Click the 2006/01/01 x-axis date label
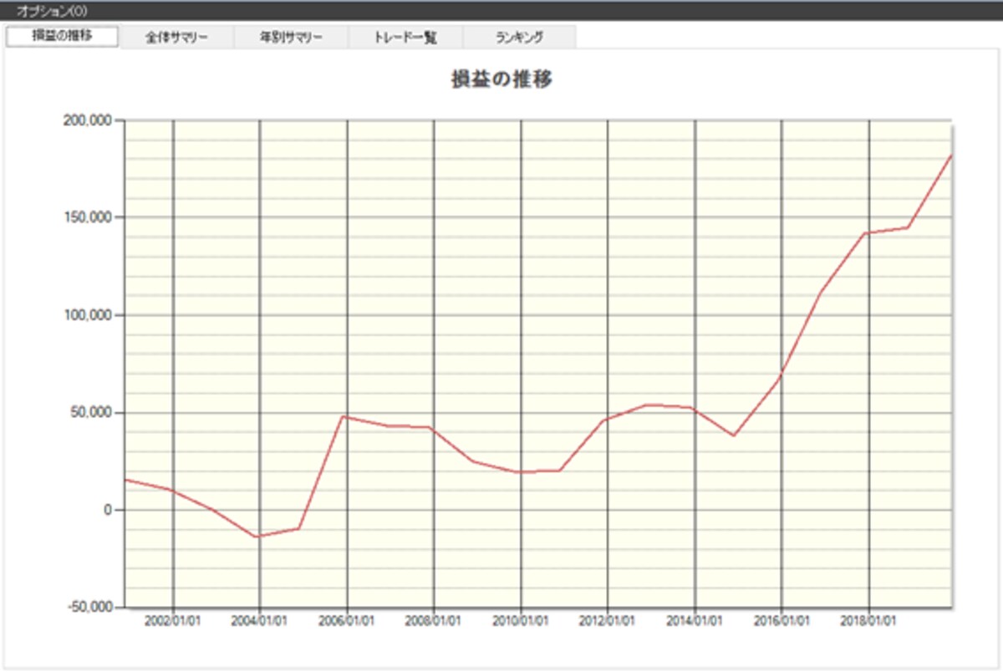Viewport: 1003px width, 672px height. (347, 621)
